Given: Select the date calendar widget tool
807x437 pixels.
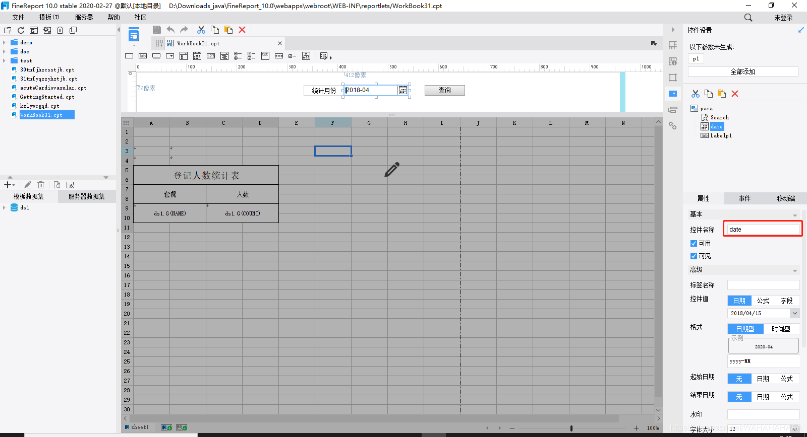Looking at the screenshot, I should 197,56.
